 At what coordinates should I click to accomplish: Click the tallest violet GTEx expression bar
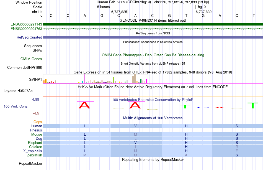pos(84,79)
